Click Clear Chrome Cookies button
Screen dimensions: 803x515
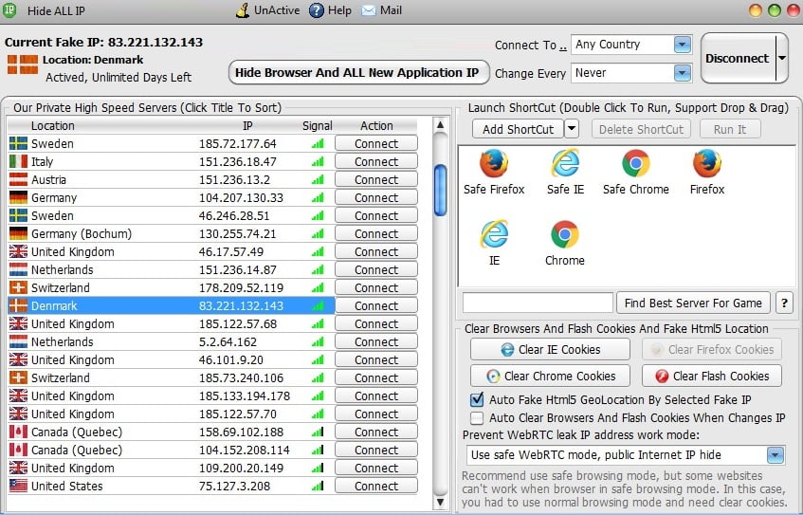pyautogui.click(x=550, y=377)
